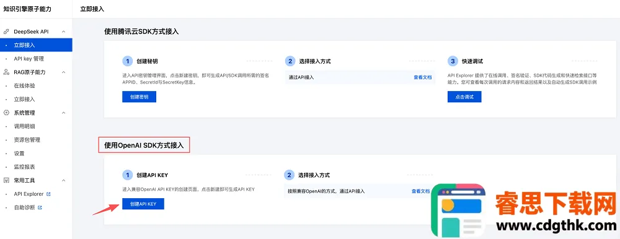Screen dimensions: 620x239
Task: Open API Explorer from the sidebar
Action: [x=29, y=194]
